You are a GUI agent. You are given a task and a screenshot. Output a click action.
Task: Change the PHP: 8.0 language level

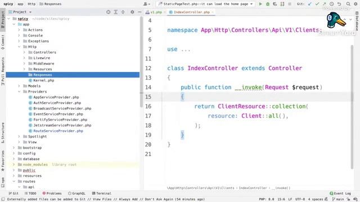[x=266, y=199]
